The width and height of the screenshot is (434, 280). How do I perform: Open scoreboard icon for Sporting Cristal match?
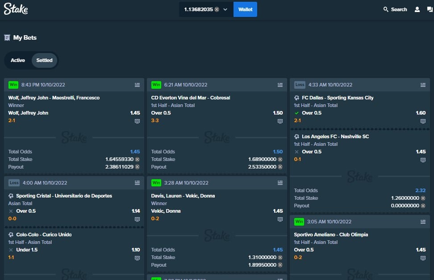tap(137, 219)
